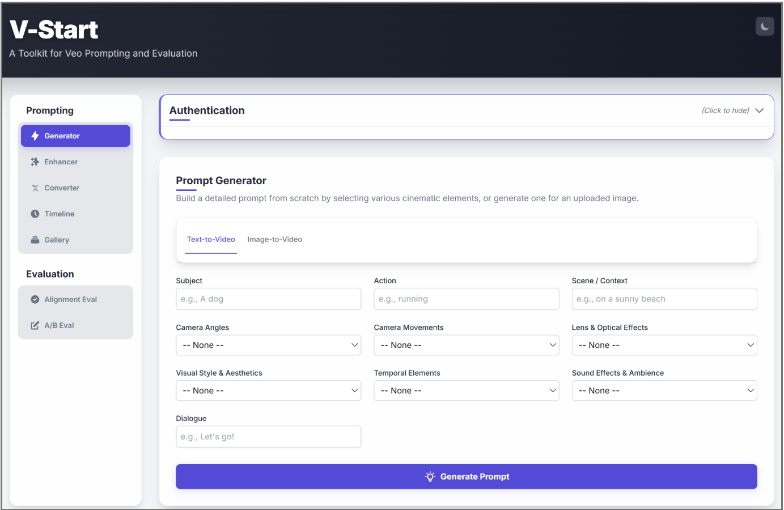This screenshot has height=510, width=784.
Task: Click the lightbulb icon on Generate Prompt
Action: tap(430, 477)
